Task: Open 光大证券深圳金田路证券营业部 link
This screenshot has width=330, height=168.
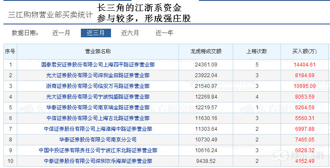Action: click(98, 75)
